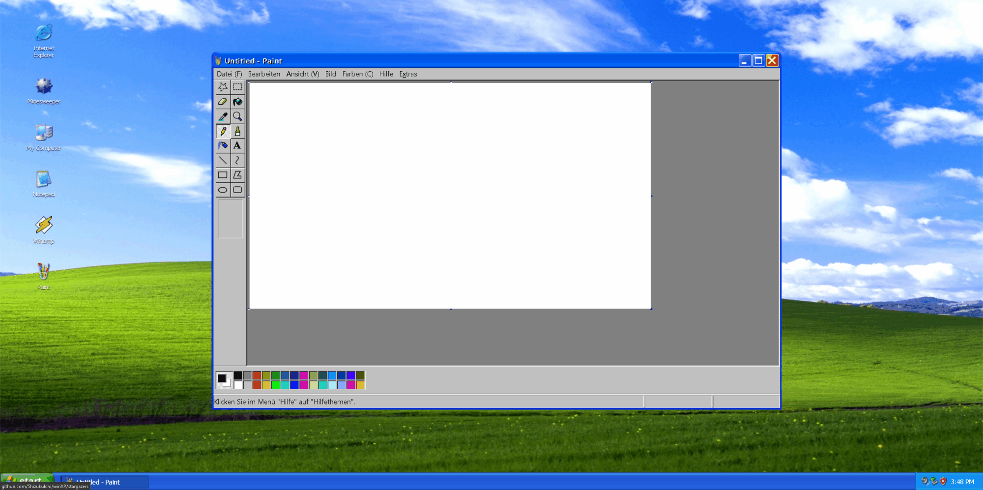The image size is (983, 490).
Task: Choose the Eraser tool
Action: click(223, 102)
